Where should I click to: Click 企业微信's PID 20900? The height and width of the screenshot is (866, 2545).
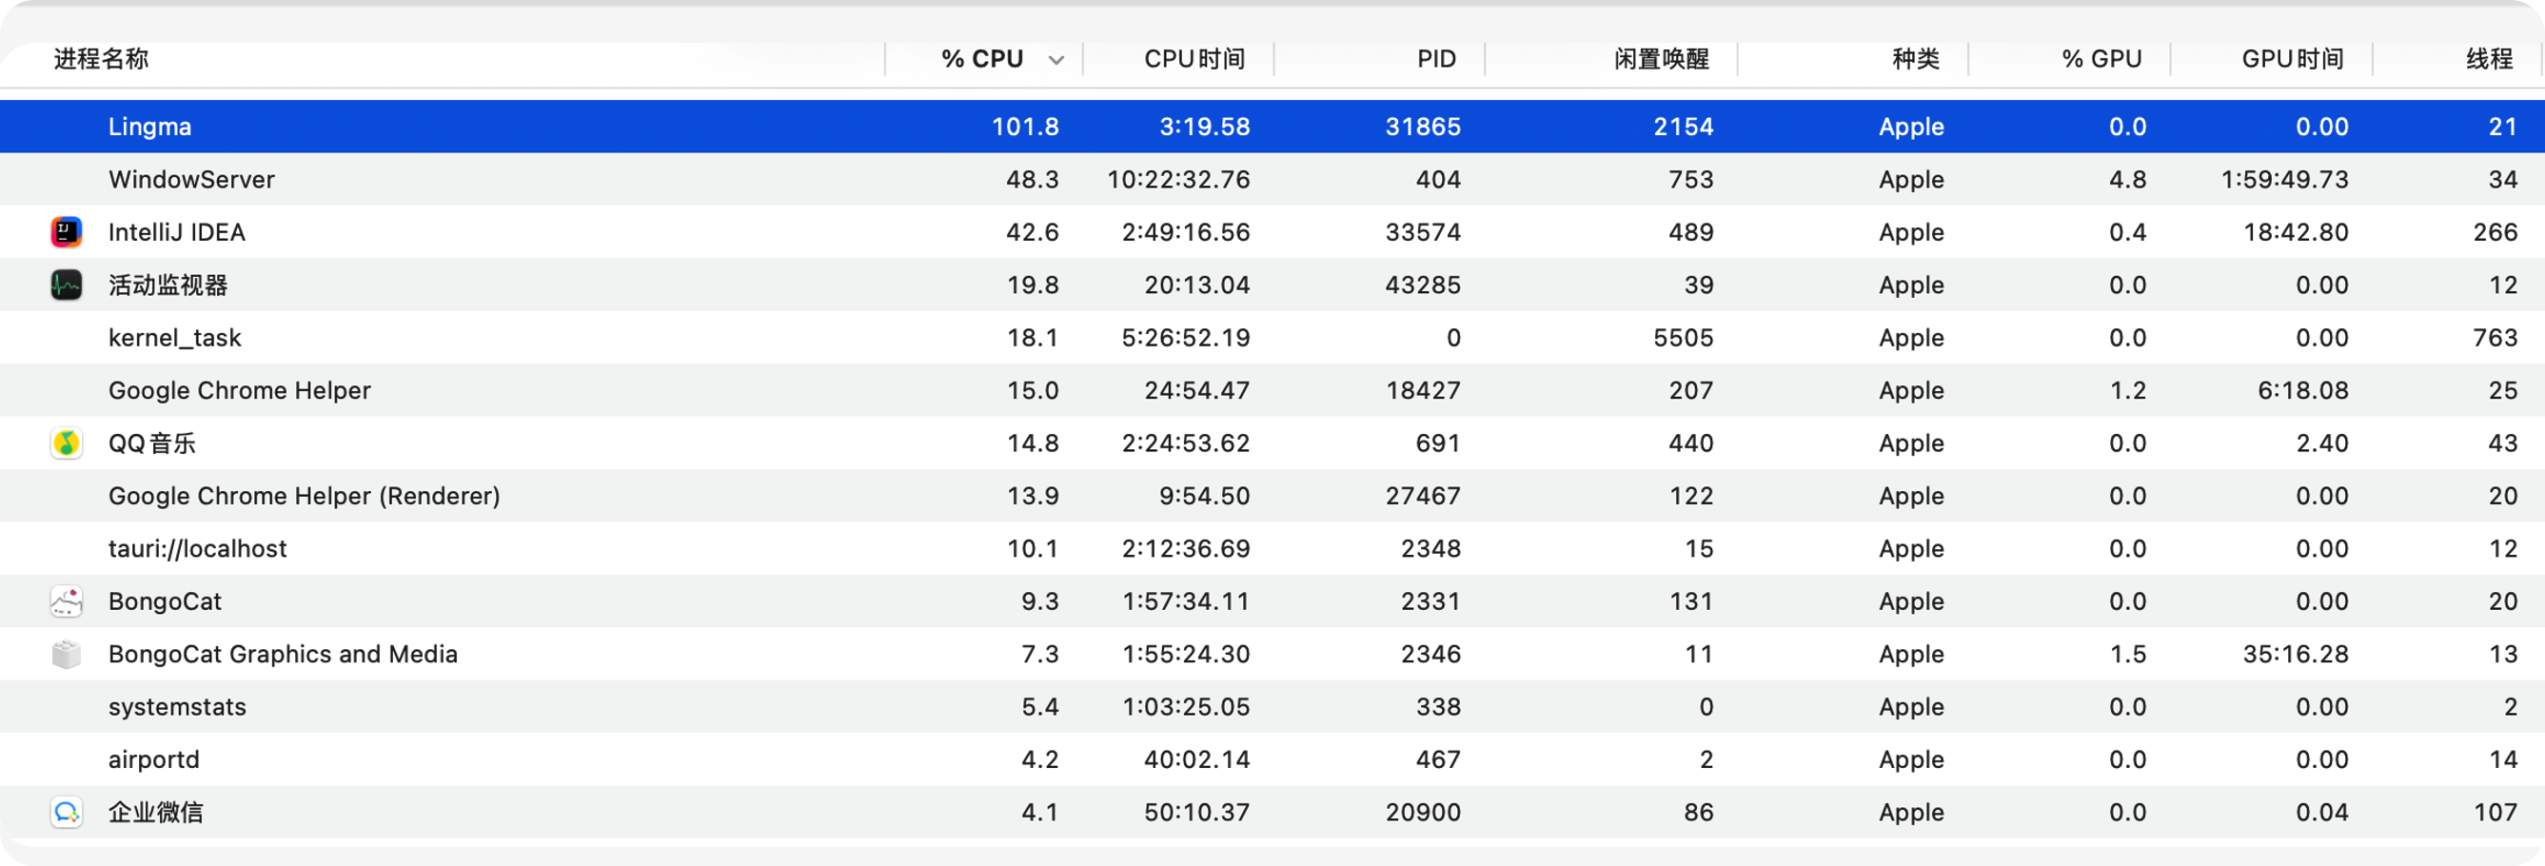click(x=1423, y=812)
